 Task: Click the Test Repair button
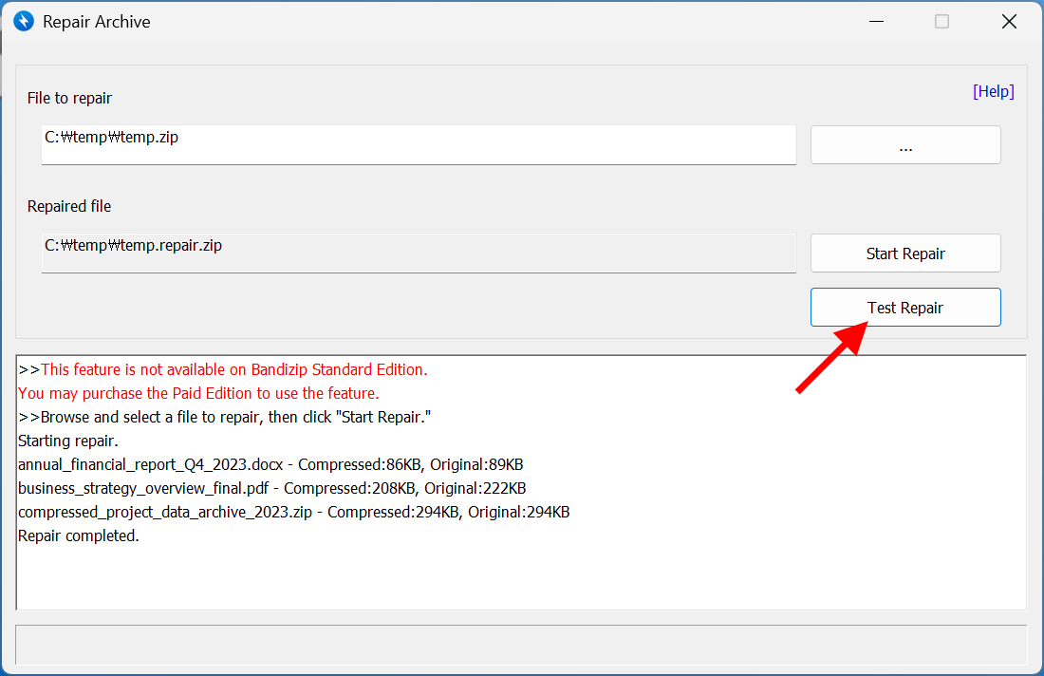coord(904,308)
